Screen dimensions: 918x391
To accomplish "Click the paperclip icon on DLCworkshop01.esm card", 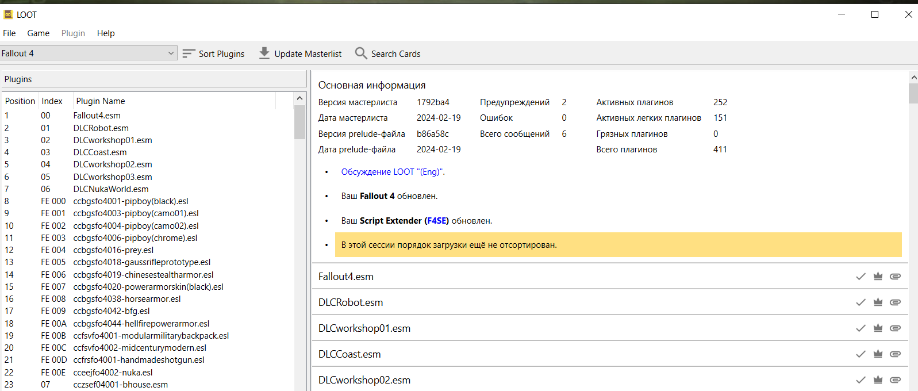I will point(895,328).
